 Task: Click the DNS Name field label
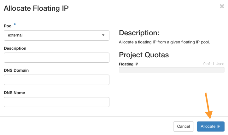(x=14, y=93)
